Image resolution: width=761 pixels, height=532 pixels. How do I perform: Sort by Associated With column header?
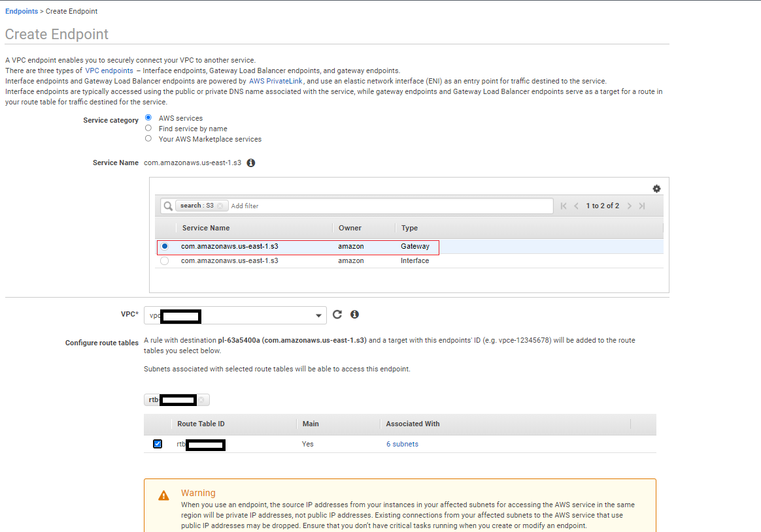click(413, 424)
